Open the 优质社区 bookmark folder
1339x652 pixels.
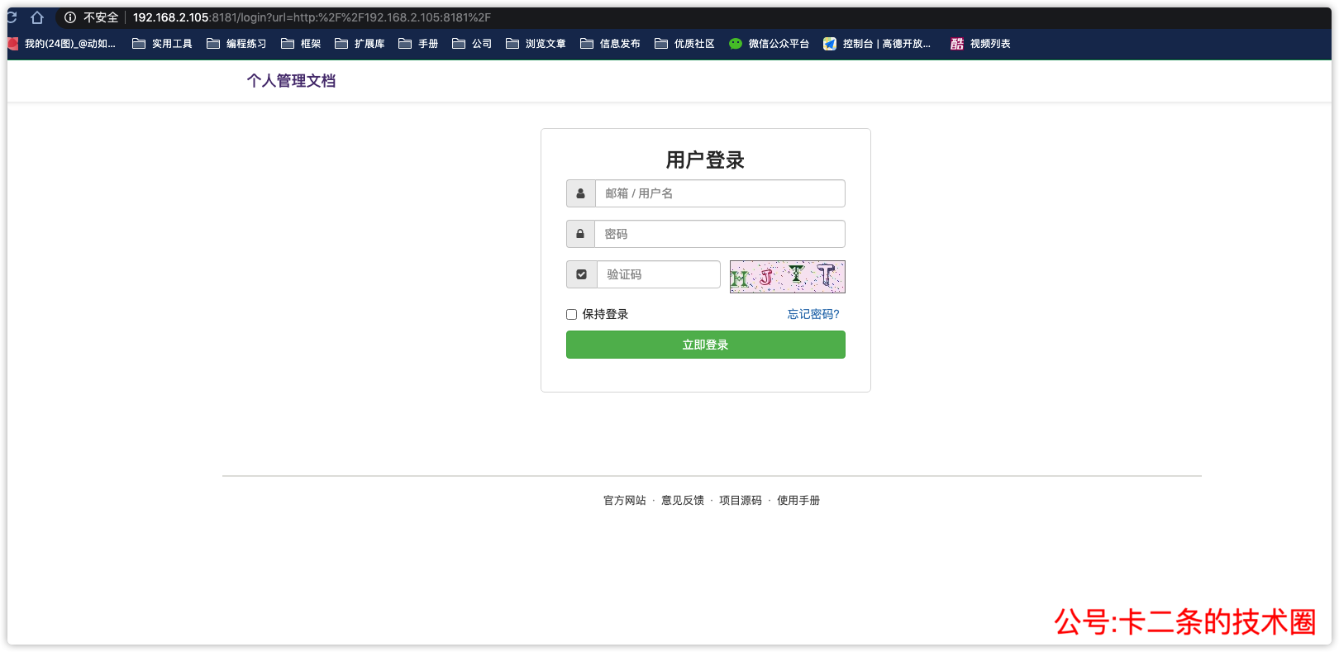684,44
